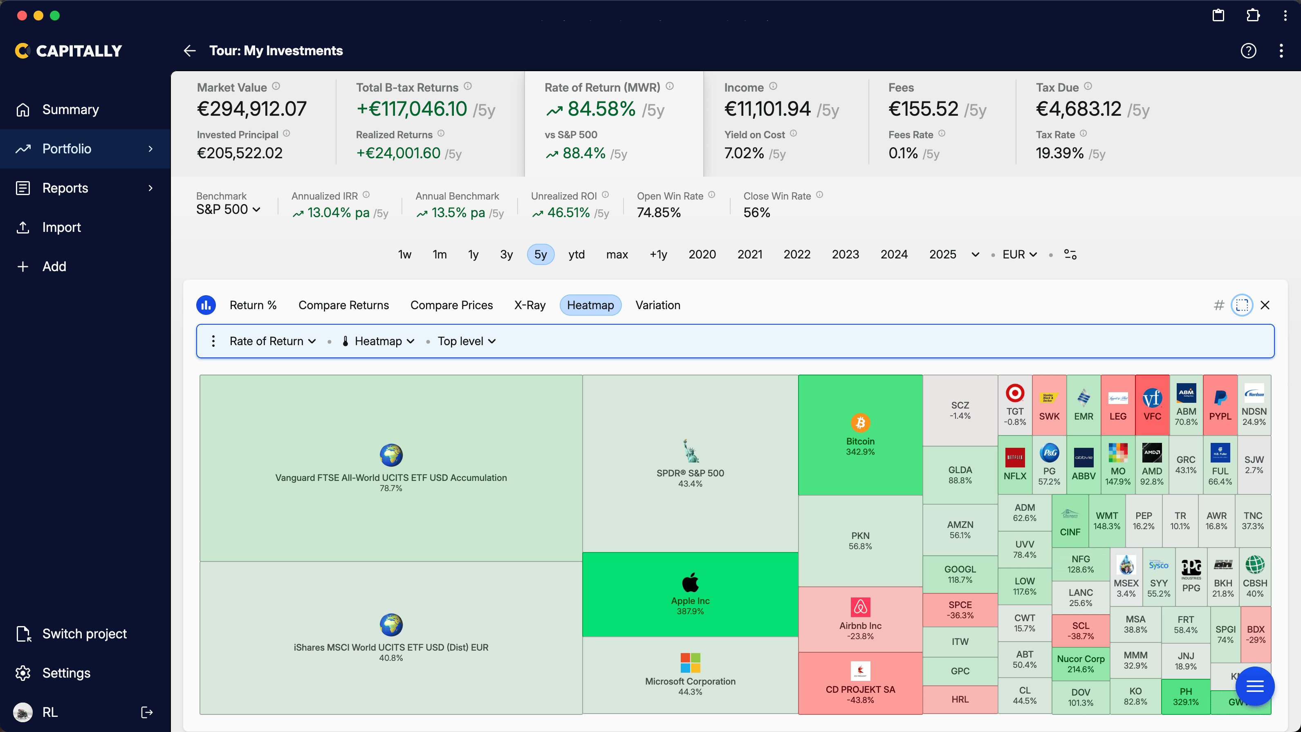The height and width of the screenshot is (732, 1301).
Task: Select the 2023 year range
Action: pyautogui.click(x=846, y=254)
